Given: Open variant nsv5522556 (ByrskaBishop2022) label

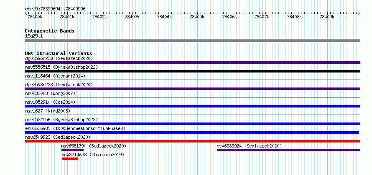Looking at the screenshot, I should tap(61, 120).
